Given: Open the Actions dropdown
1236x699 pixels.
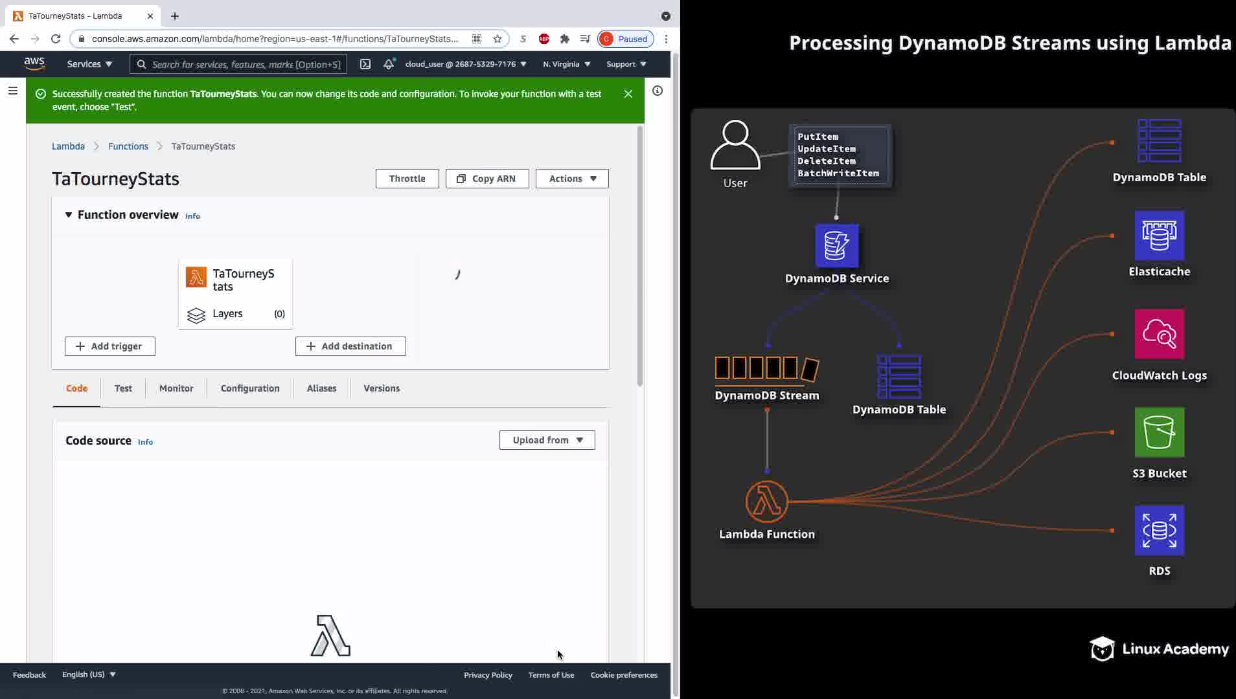Looking at the screenshot, I should click(572, 179).
